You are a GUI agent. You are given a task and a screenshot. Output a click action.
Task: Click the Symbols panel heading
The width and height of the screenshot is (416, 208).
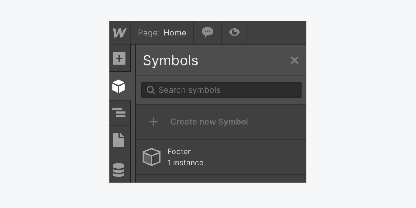point(170,60)
